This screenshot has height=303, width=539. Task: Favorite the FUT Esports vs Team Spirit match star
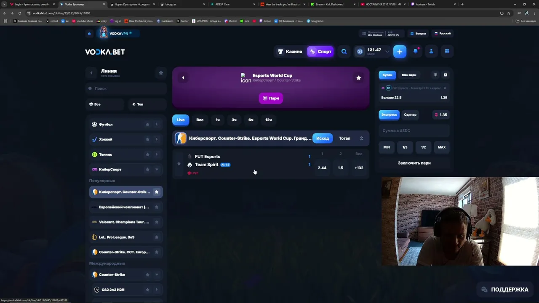[x=179, y=163]
